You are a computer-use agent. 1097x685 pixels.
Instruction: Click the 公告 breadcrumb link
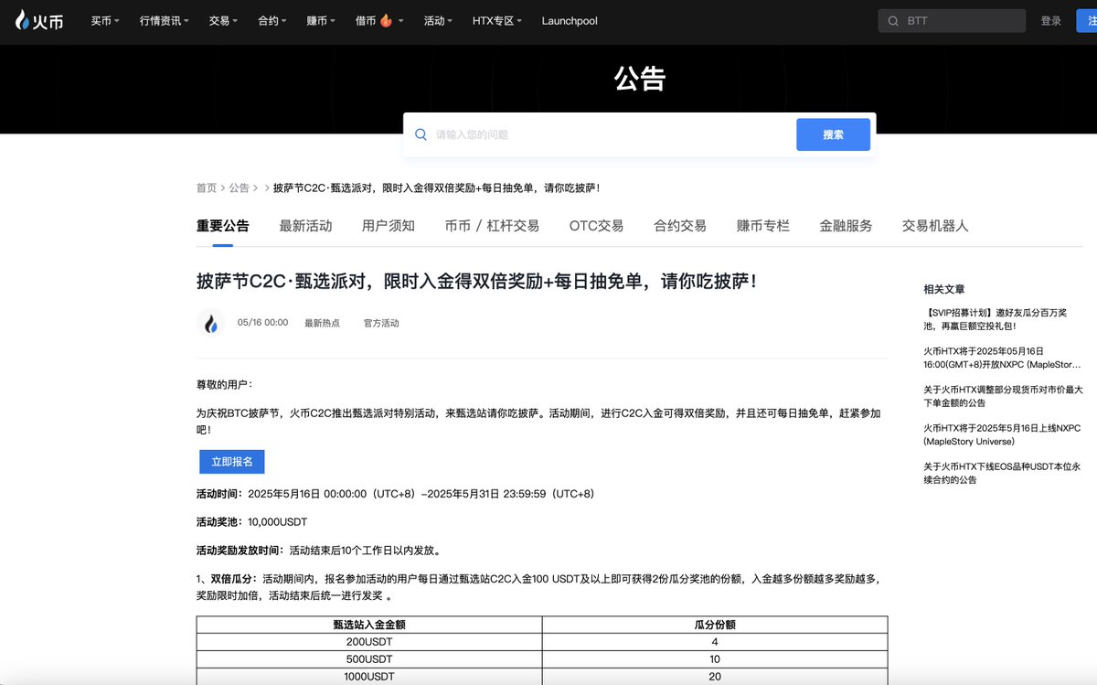(239, 187)
